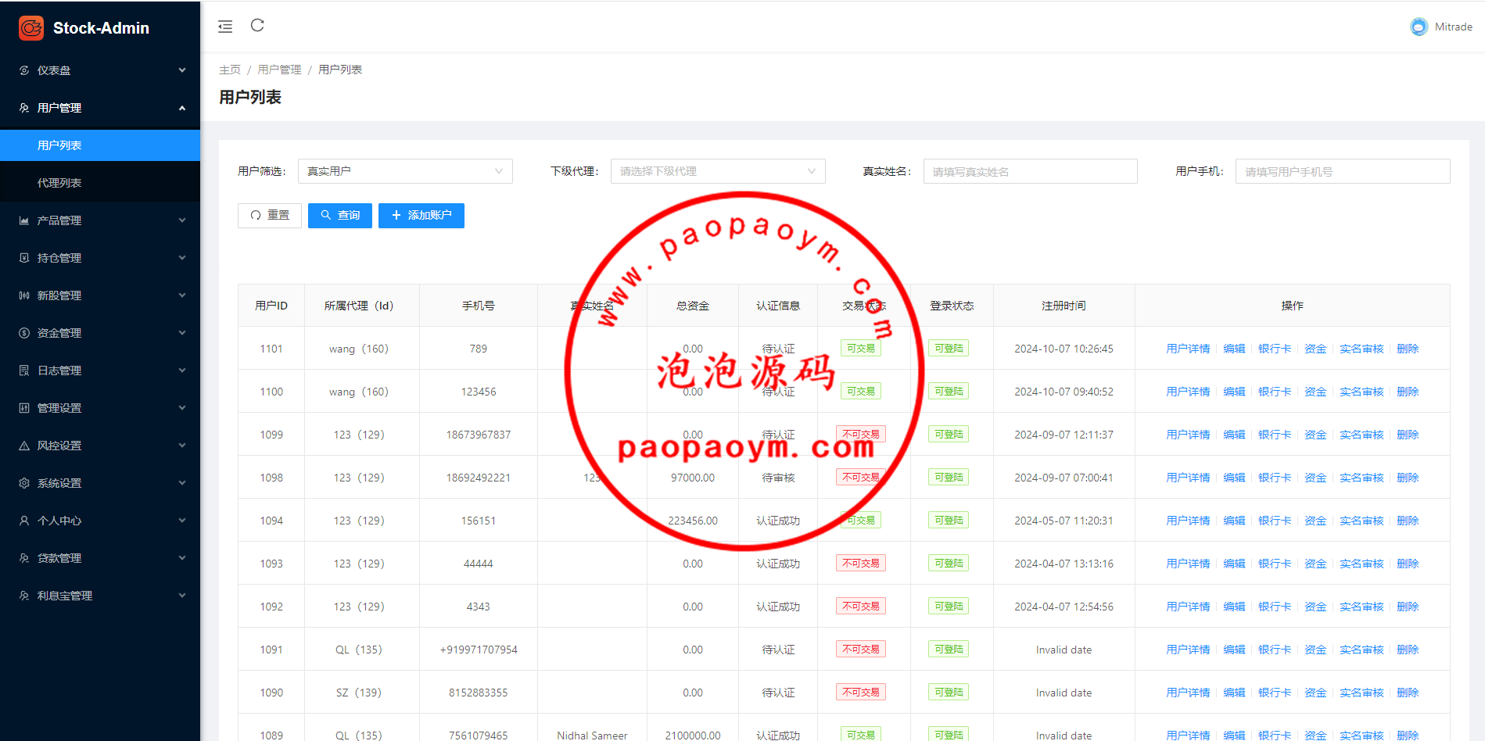Focus the 用户手机 phone input field
This screenshot has width=1485, height=741.
coord(1342,171)
